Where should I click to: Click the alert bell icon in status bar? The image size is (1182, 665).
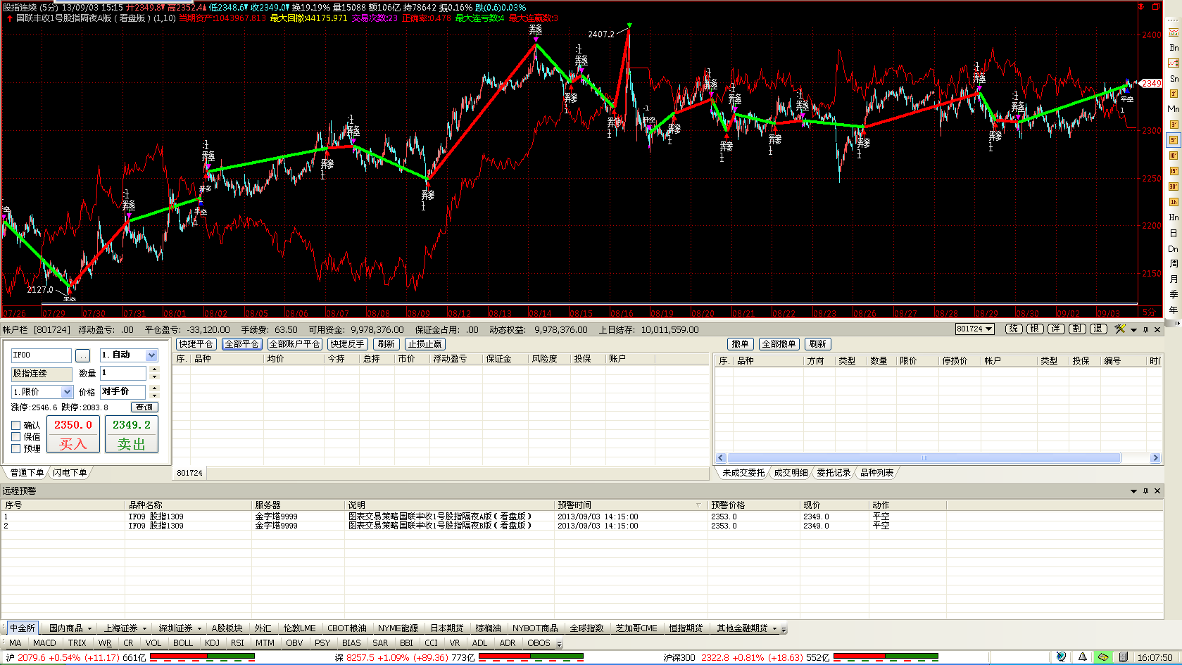click(1082, 657)
